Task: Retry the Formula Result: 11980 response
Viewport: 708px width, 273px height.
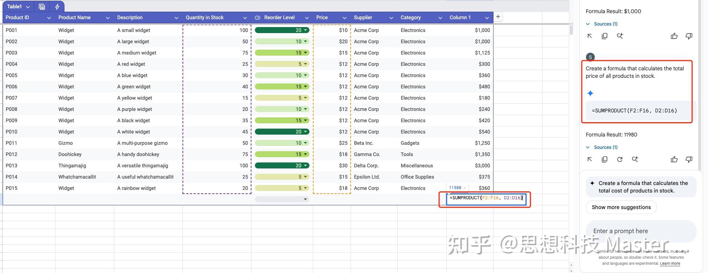Action: point(620,159)
